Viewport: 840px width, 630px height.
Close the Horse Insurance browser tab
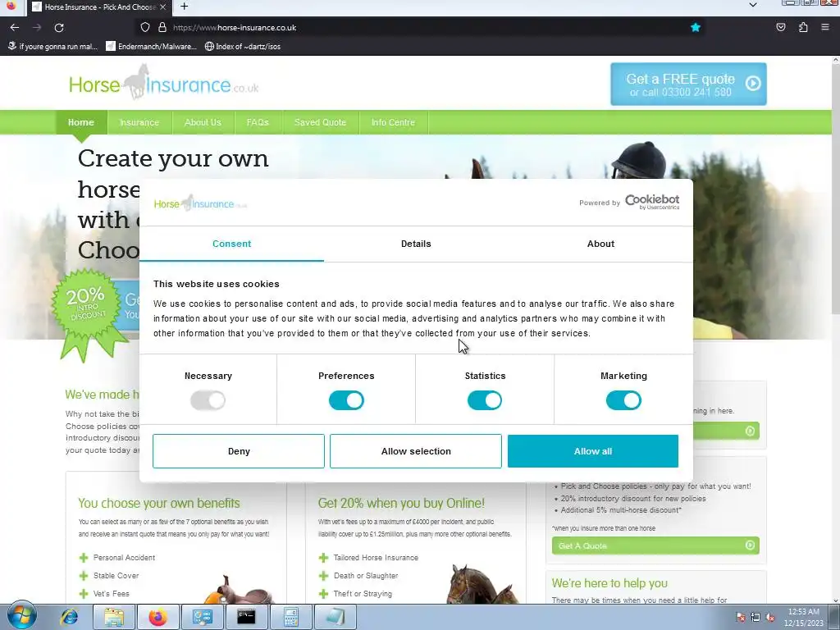[x=163, y=7]
